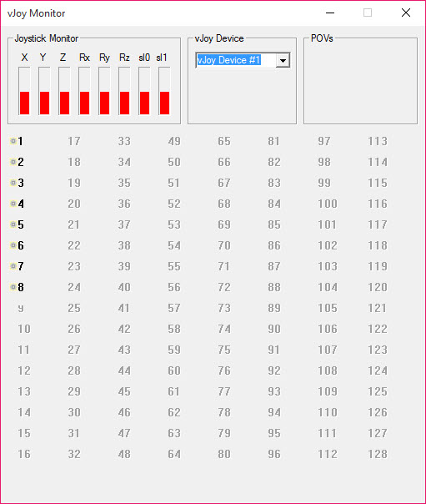Viewport: 426px width, 504px height.
Task: Click the button 8 indicator icon
Action: pos(13,287)
